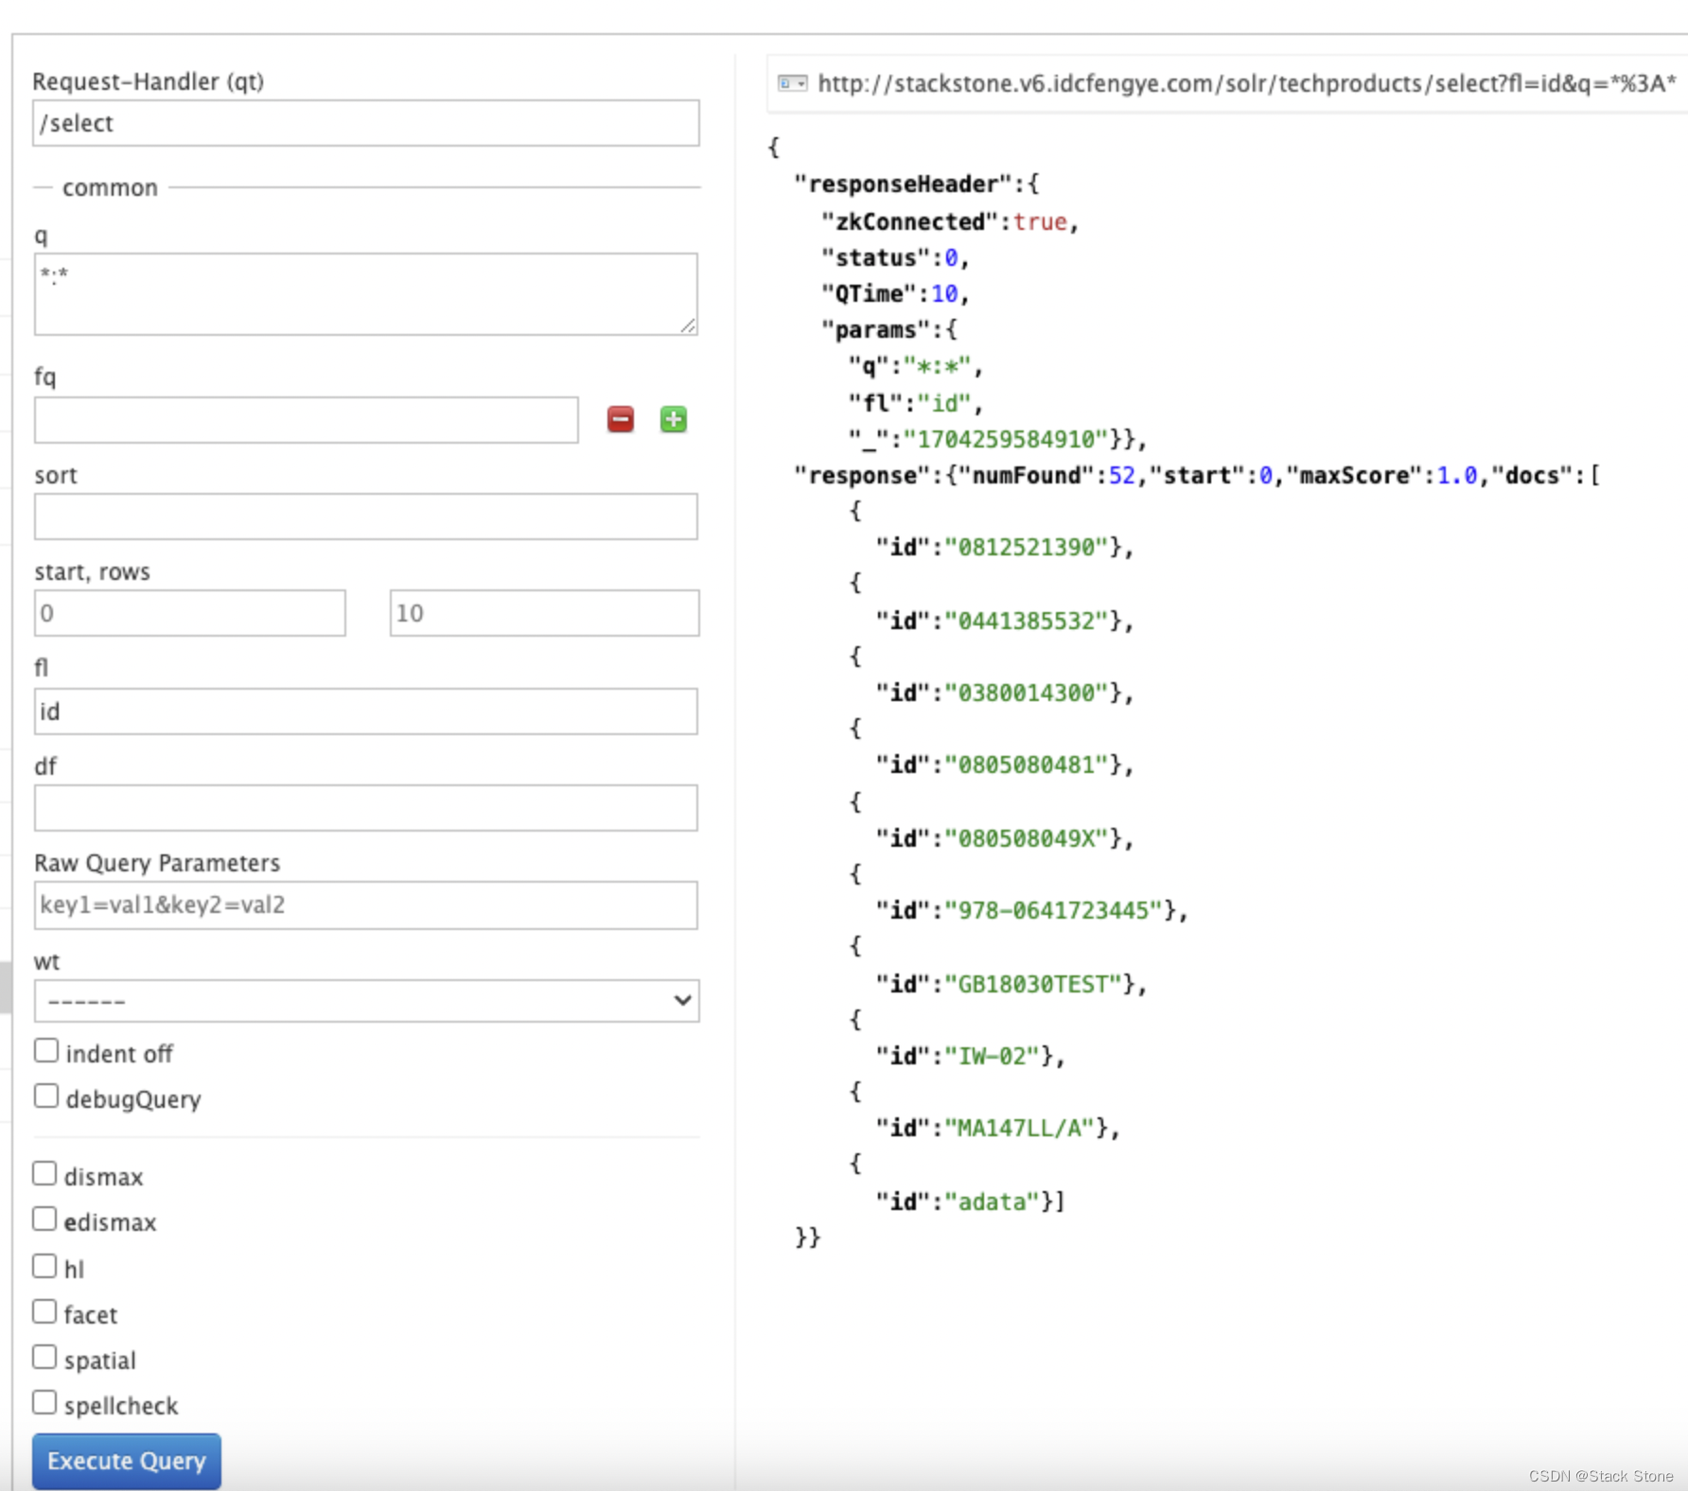Screen dimensions: 1688x1491
Task: Turn on the hl highlighting checkbox
Action: point(44,1266)
